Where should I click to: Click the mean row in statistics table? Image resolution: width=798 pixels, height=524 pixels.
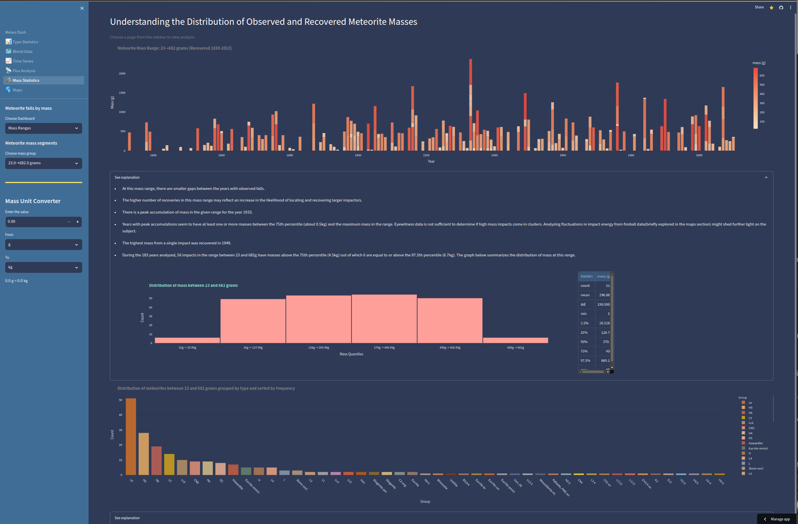594,295
